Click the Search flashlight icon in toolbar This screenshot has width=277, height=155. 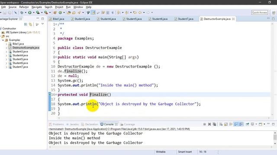coord(79,12)
